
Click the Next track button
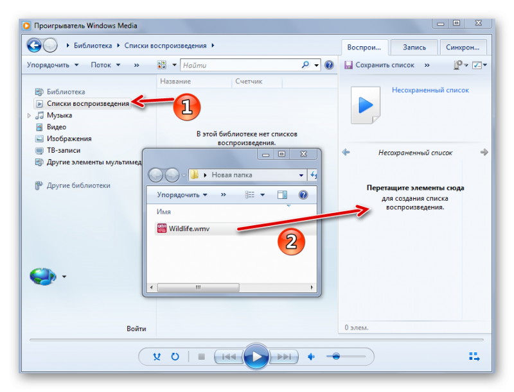283,357
